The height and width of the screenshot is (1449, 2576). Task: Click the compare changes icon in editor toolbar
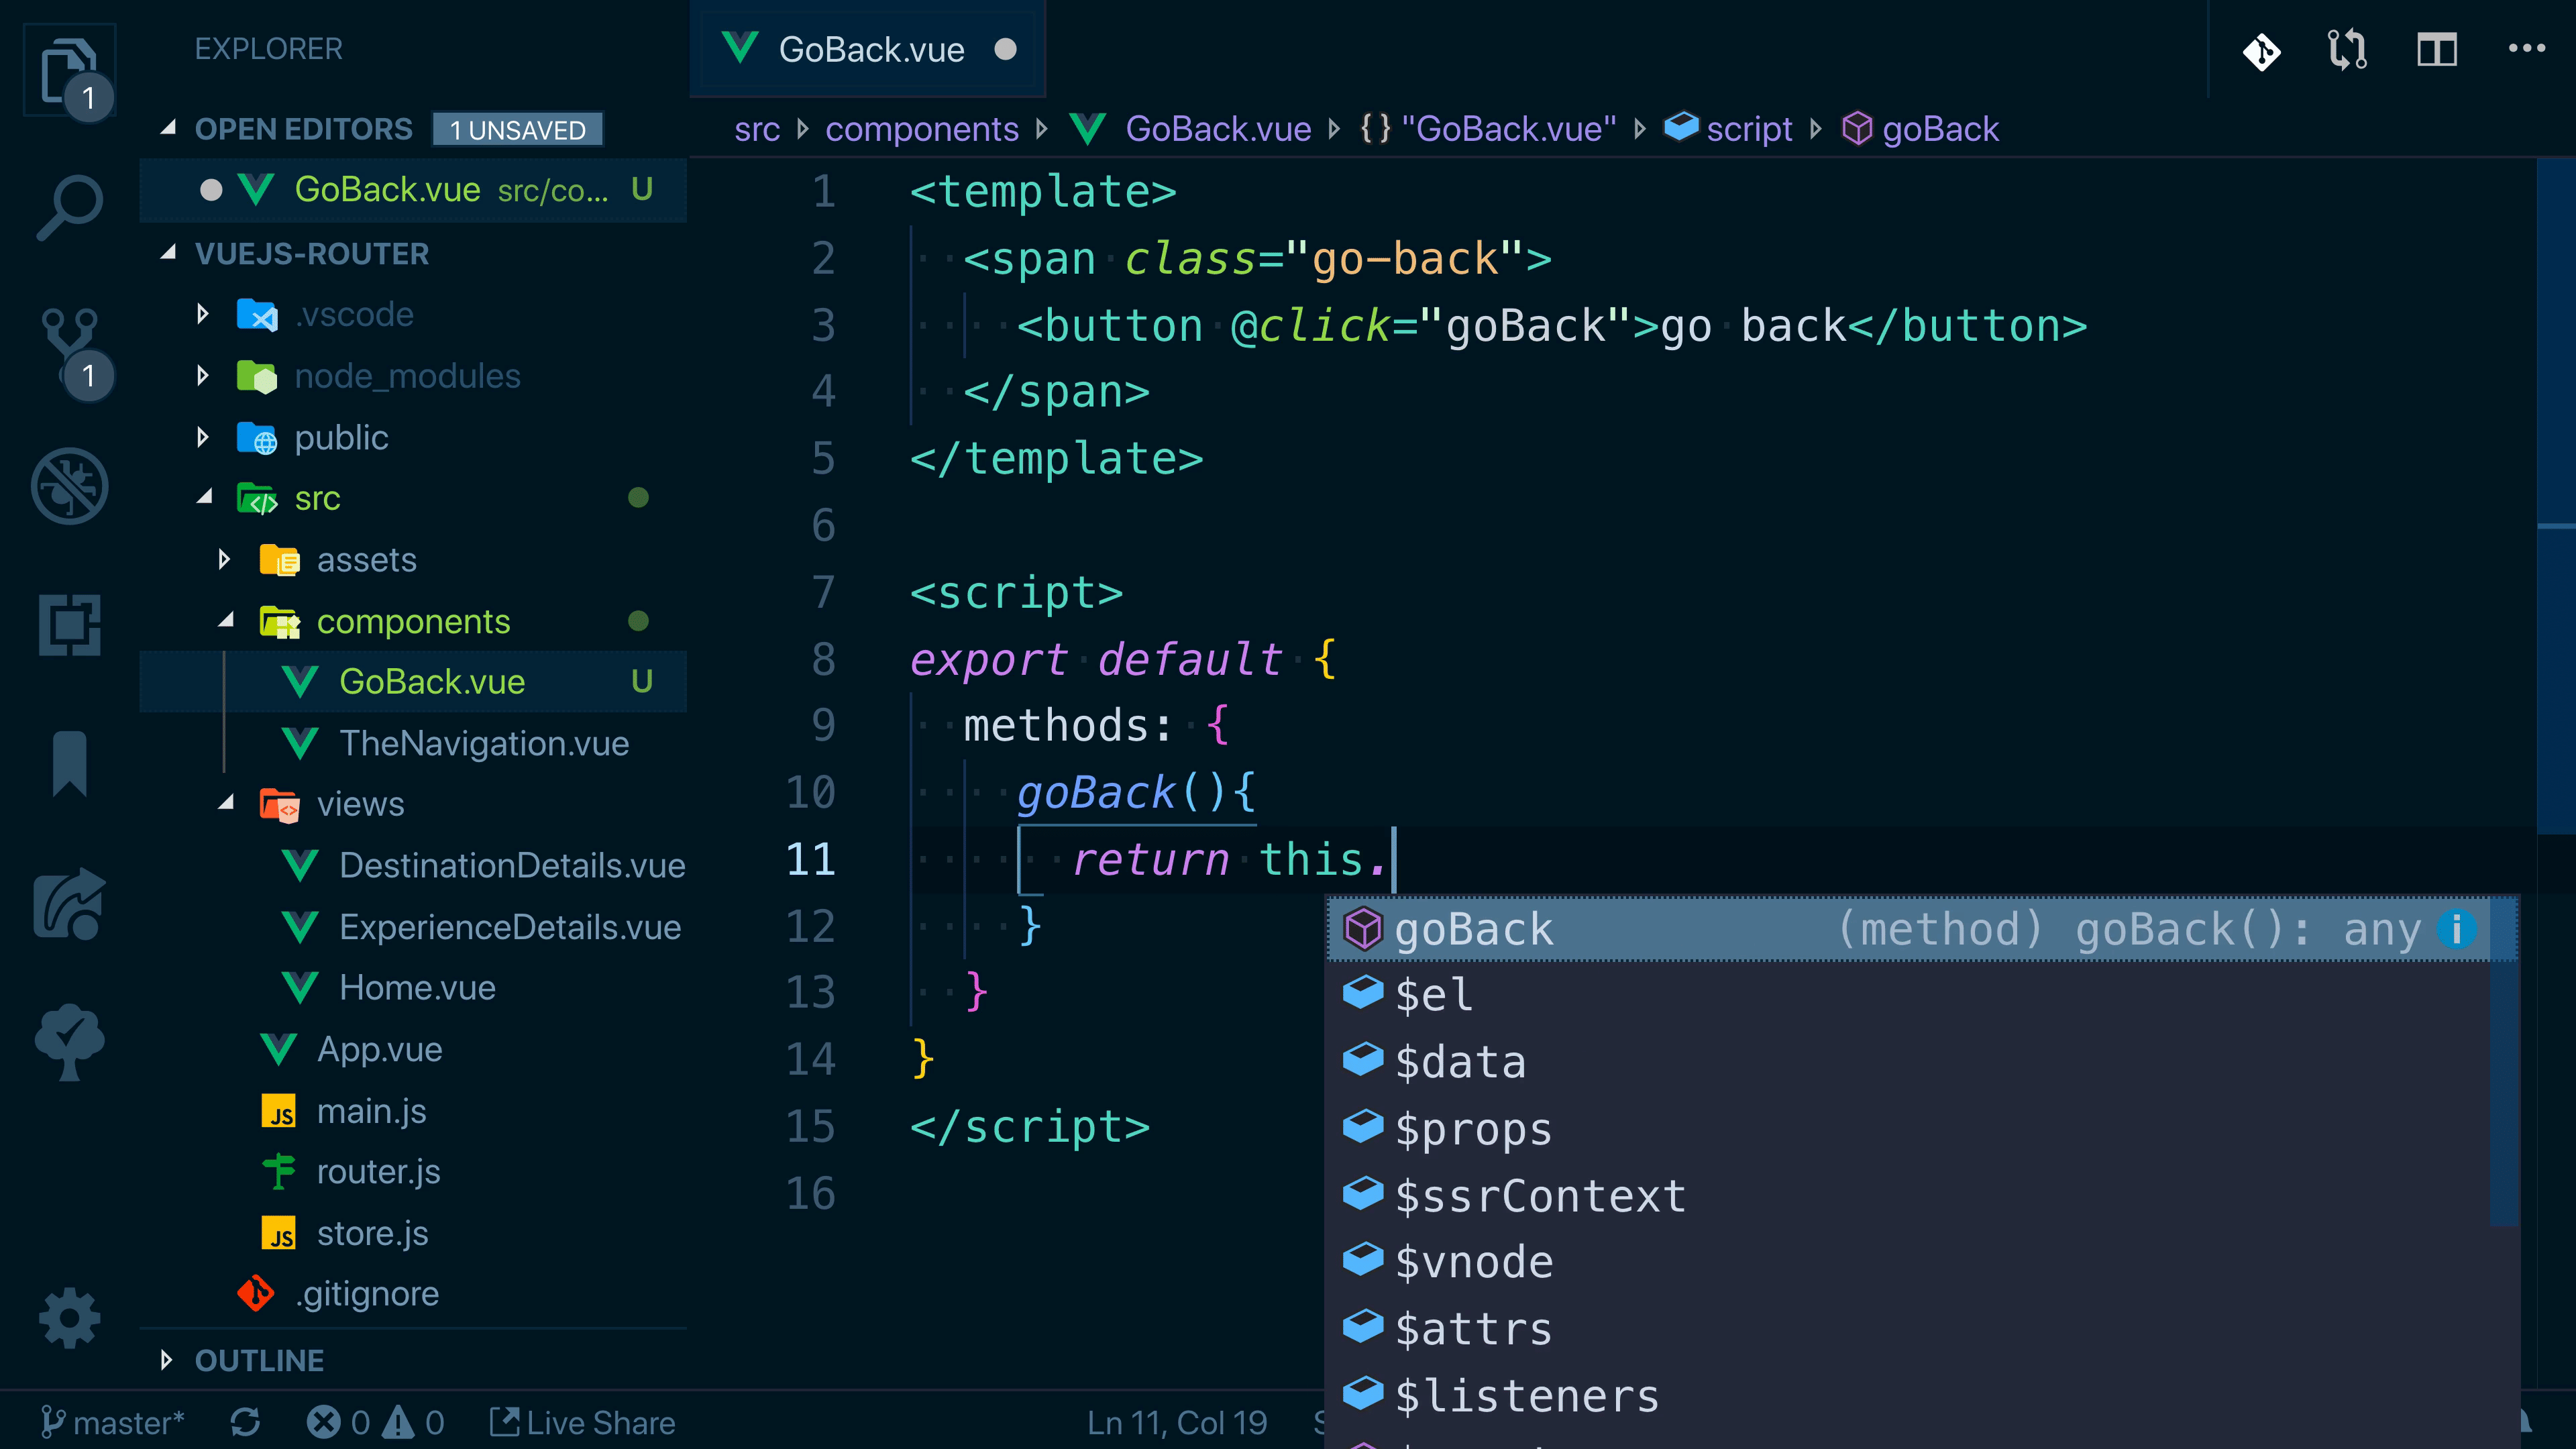[x=2347, y=50]
